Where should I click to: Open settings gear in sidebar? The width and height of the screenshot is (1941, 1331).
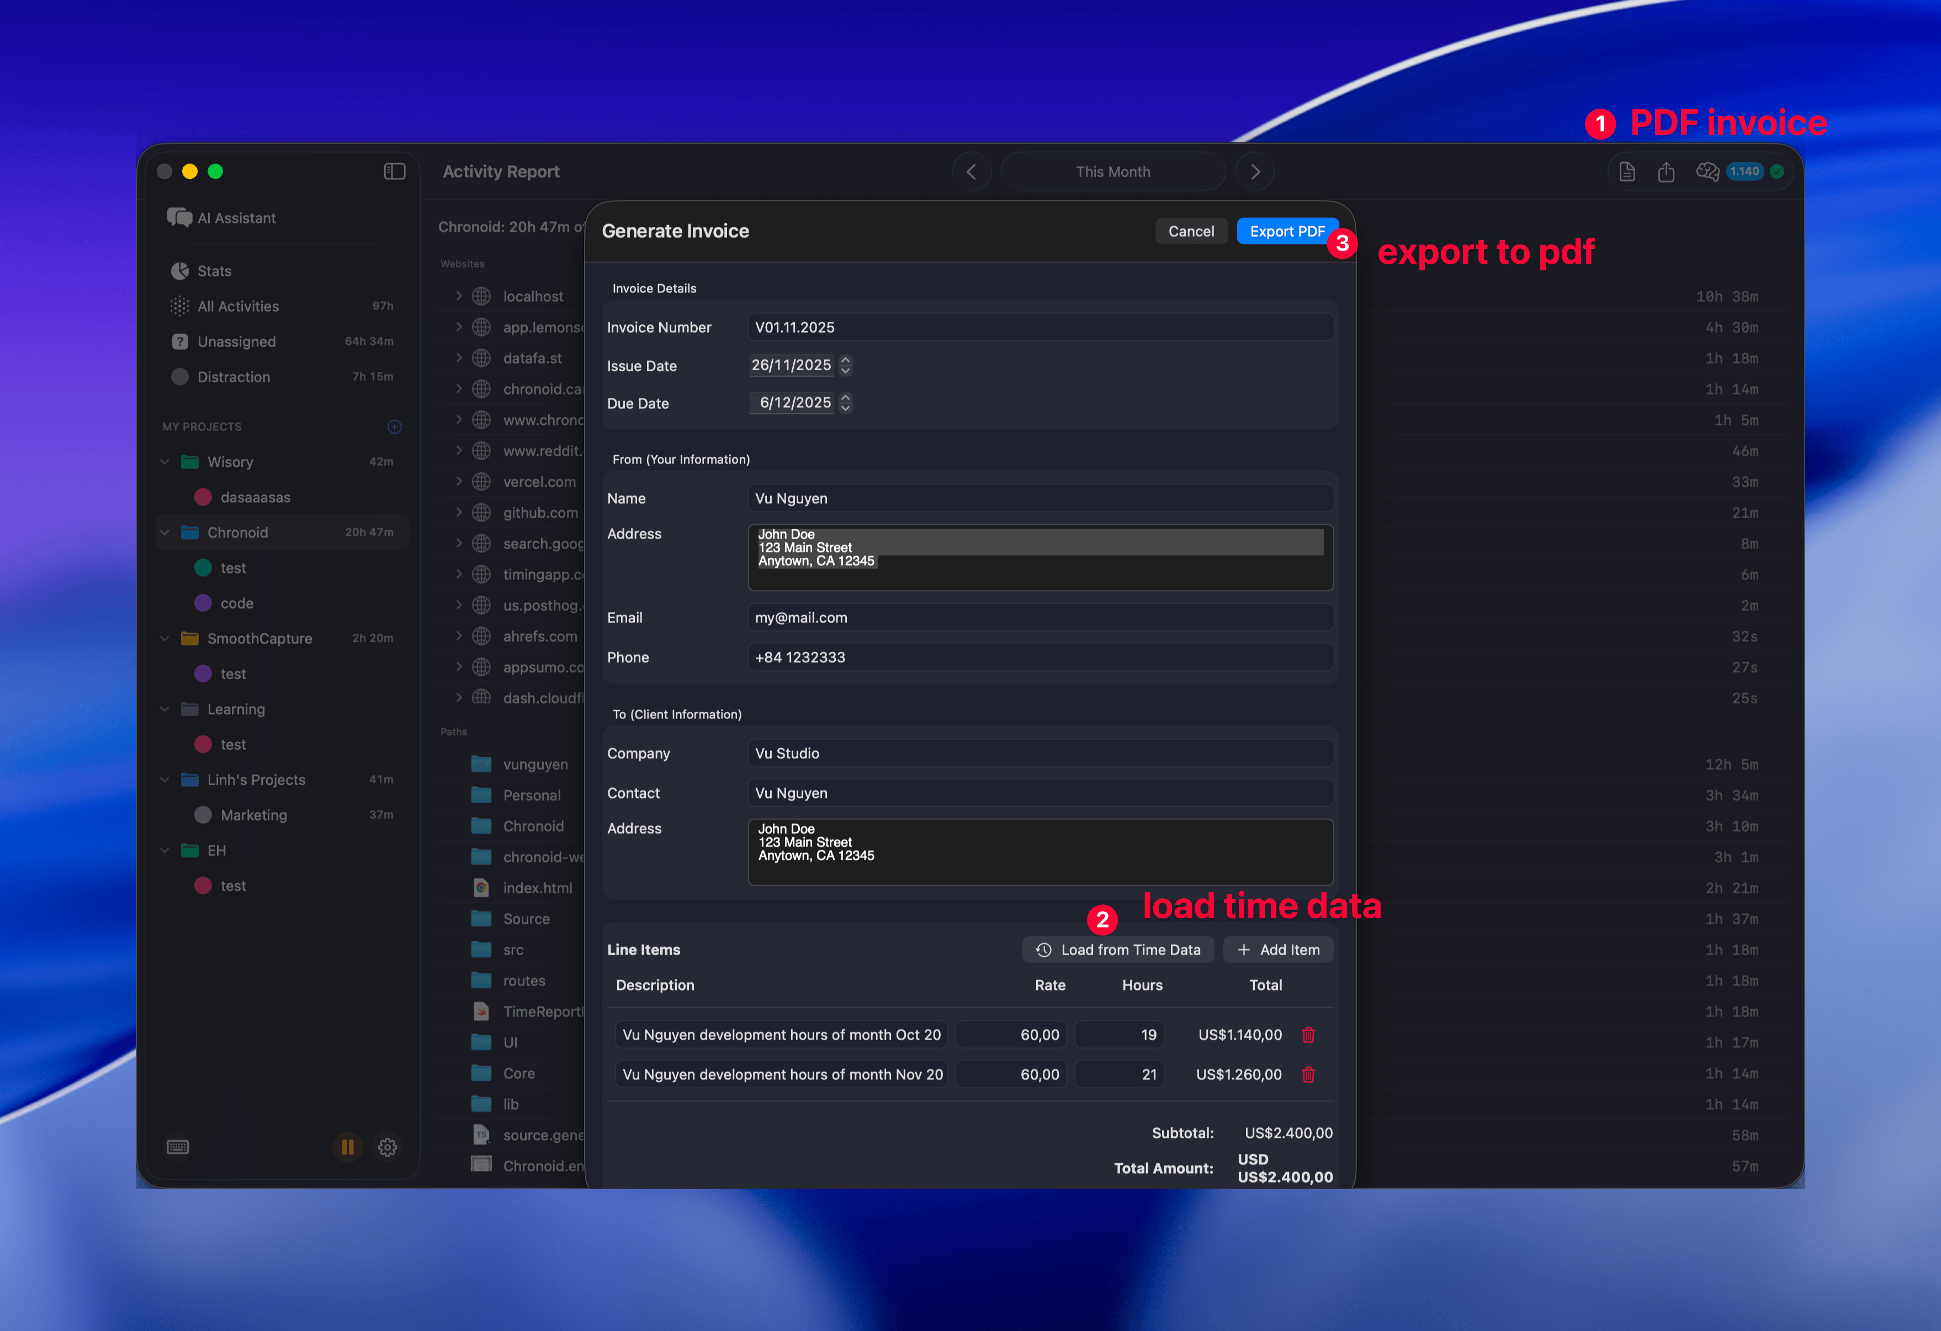[x=386, y=1147]
